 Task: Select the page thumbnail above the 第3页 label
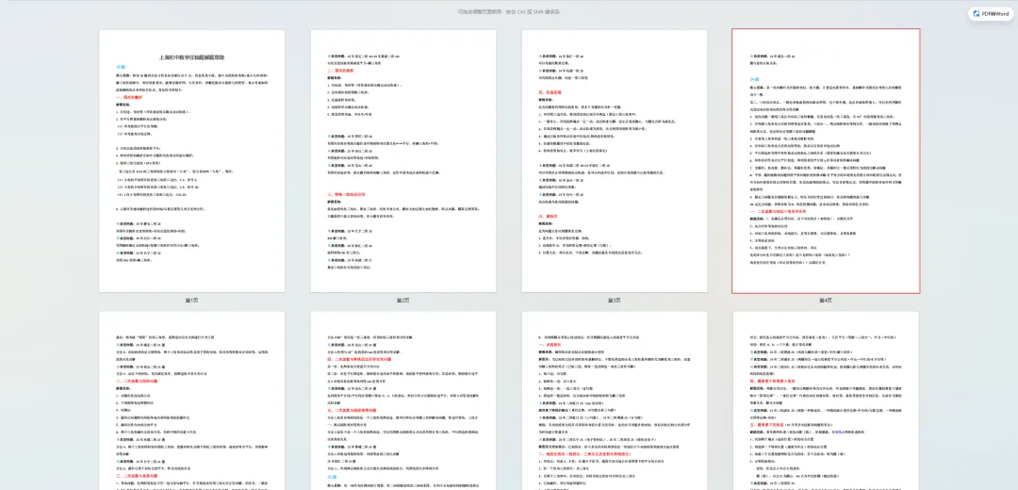[x=615, y=161]
